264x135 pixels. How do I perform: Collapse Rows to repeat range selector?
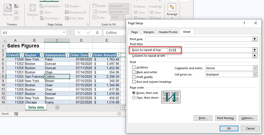click(x=255, y=50)
